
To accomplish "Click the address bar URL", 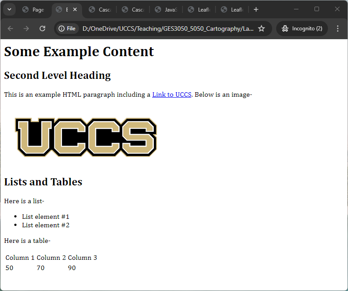I will pyautogui.click(x=168, y=29).
